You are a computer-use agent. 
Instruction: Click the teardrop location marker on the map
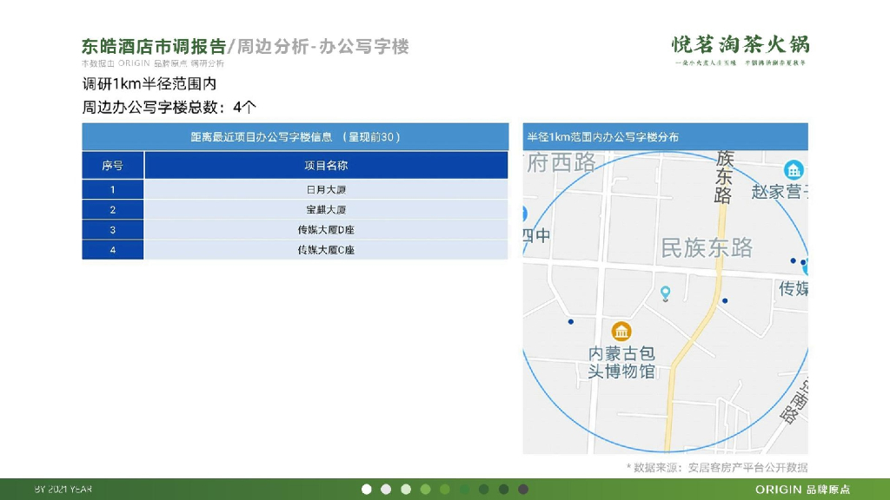[665, 293]
